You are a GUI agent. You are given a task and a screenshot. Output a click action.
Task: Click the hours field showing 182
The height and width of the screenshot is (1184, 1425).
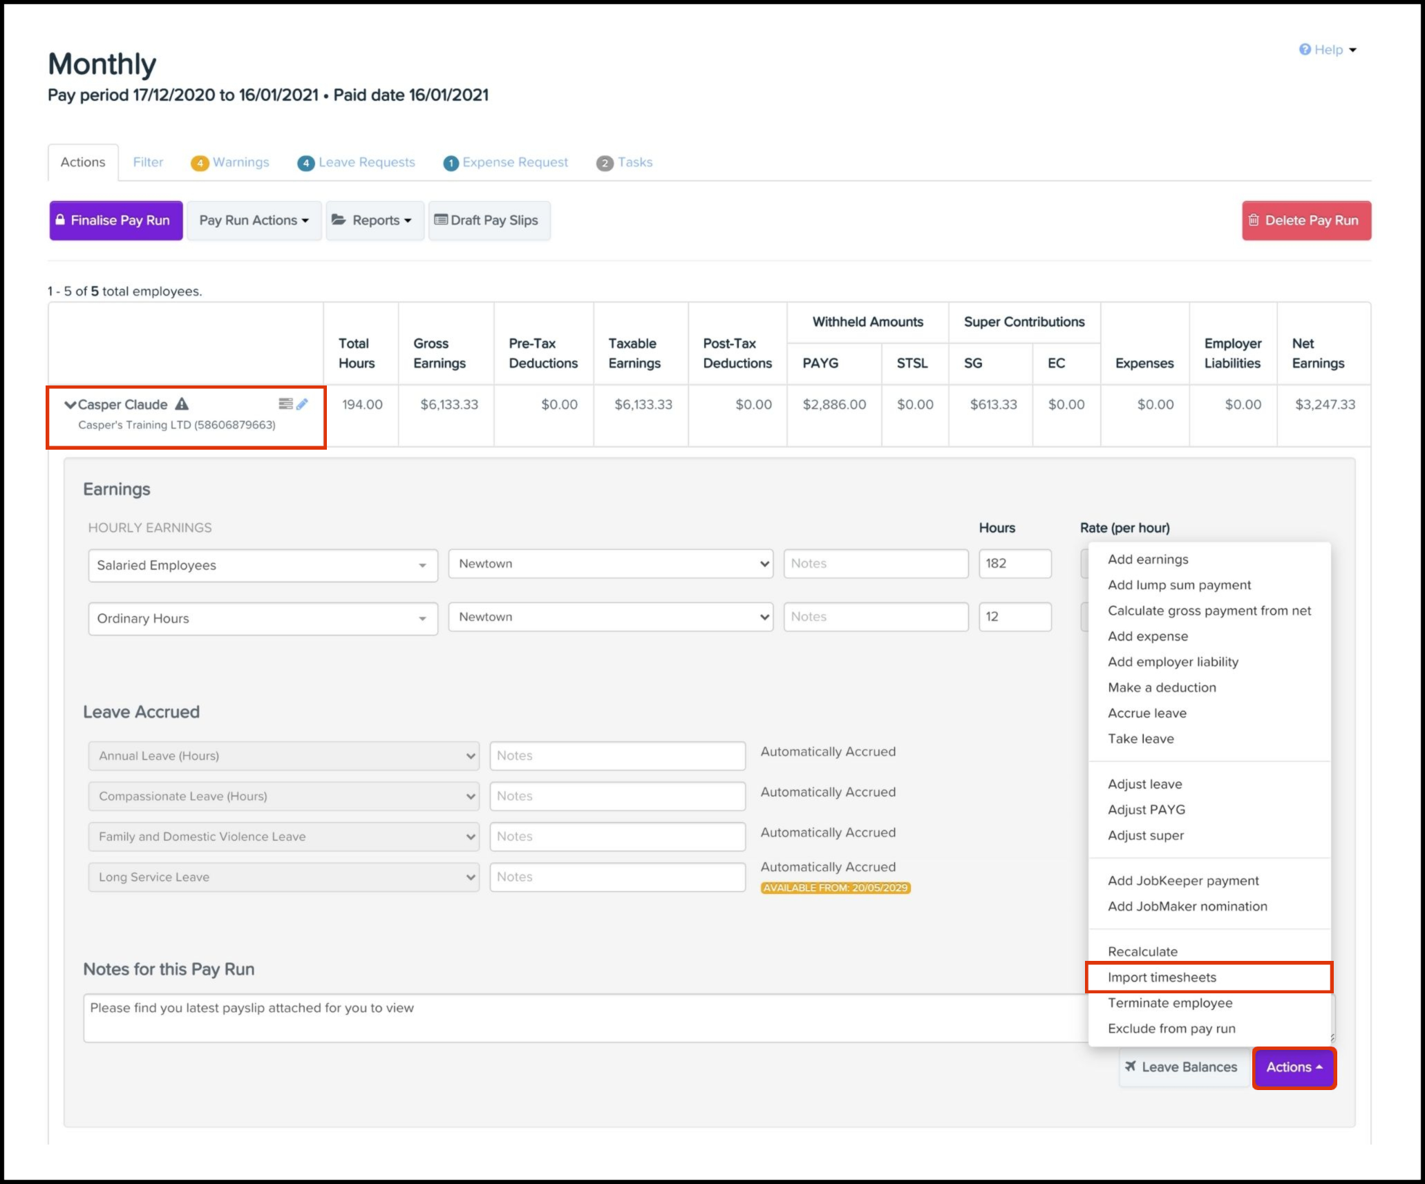click(1014, 564)
